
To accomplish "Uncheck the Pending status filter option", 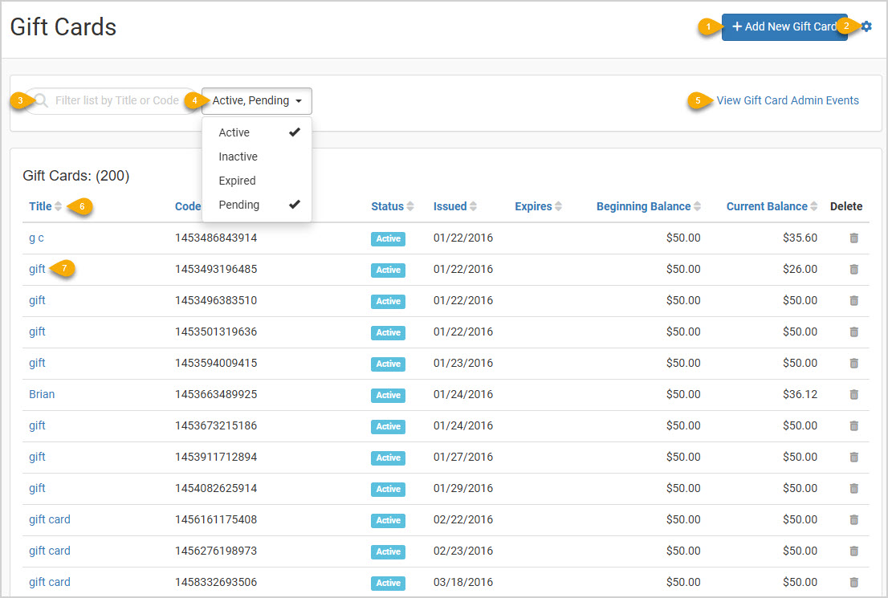I will click(257, 205).
